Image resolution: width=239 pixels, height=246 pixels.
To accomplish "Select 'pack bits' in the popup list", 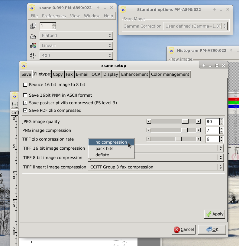I will click(x=111, y=148).
